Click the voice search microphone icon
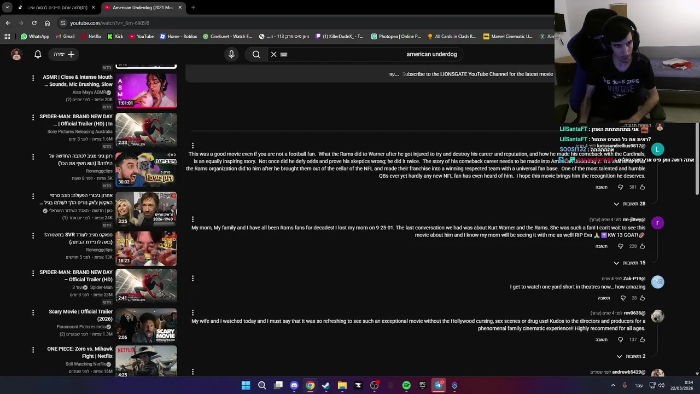 click(x=231, y=54)
